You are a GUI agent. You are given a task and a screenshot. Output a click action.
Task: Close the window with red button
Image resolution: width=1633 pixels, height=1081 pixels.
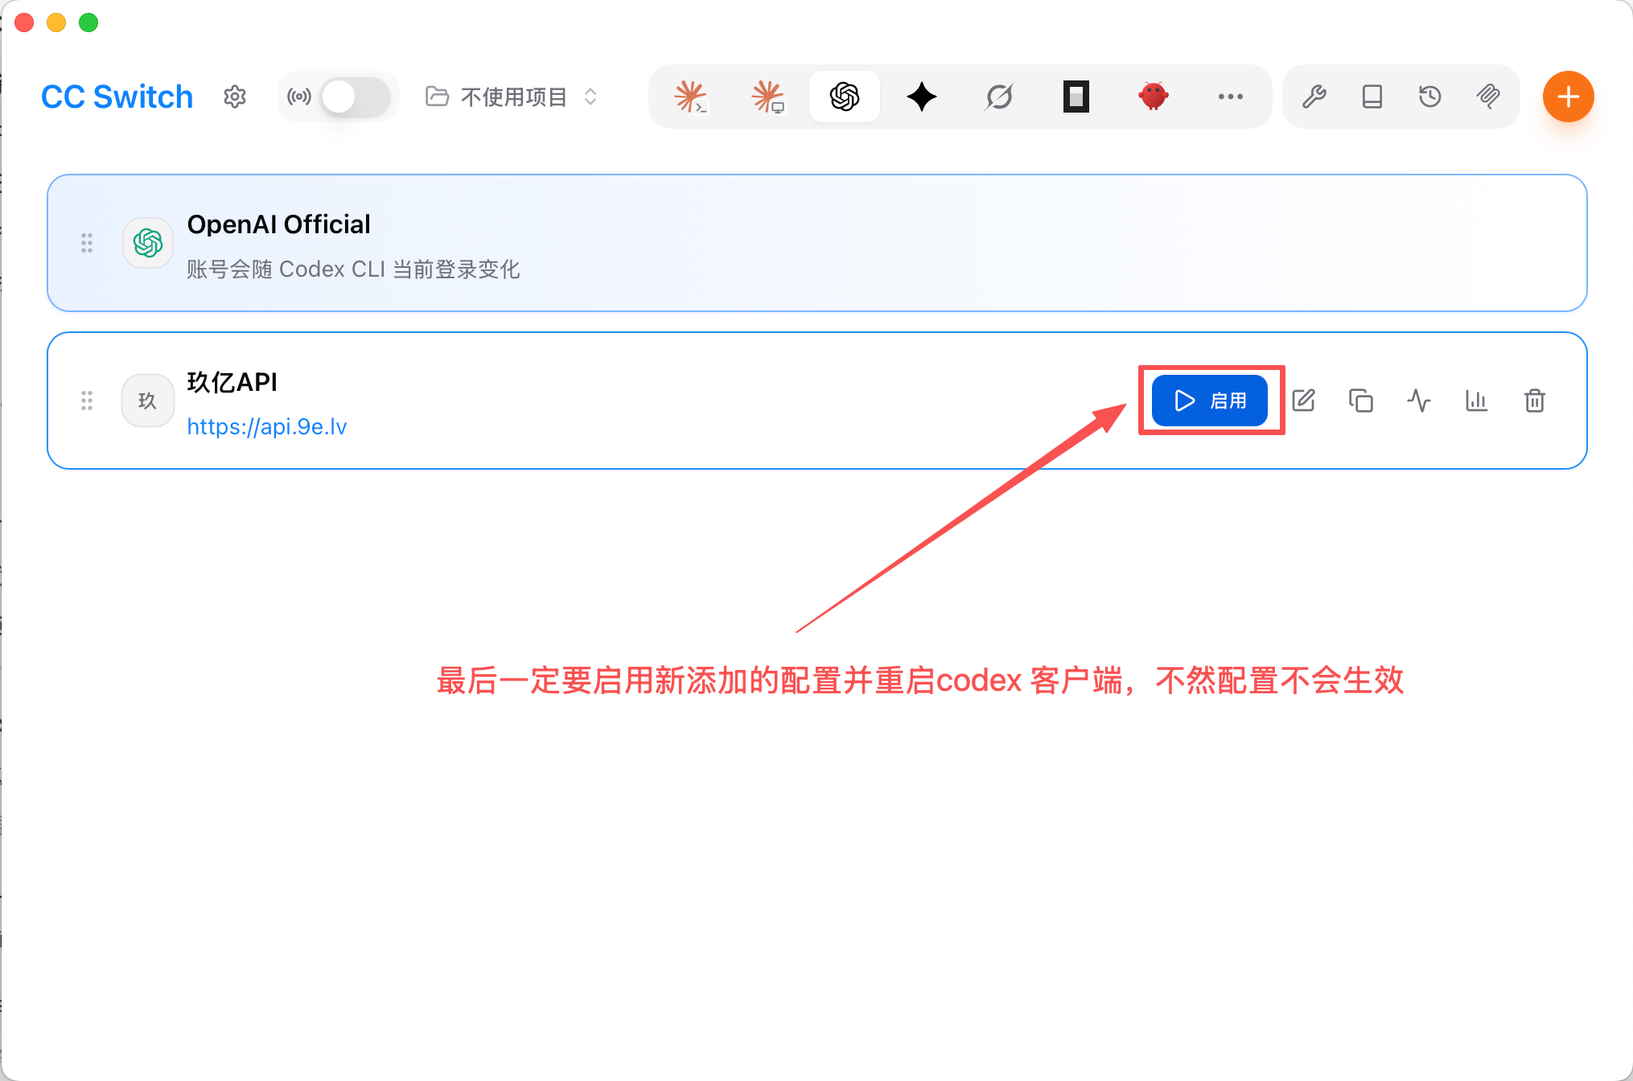coord(24,23)
